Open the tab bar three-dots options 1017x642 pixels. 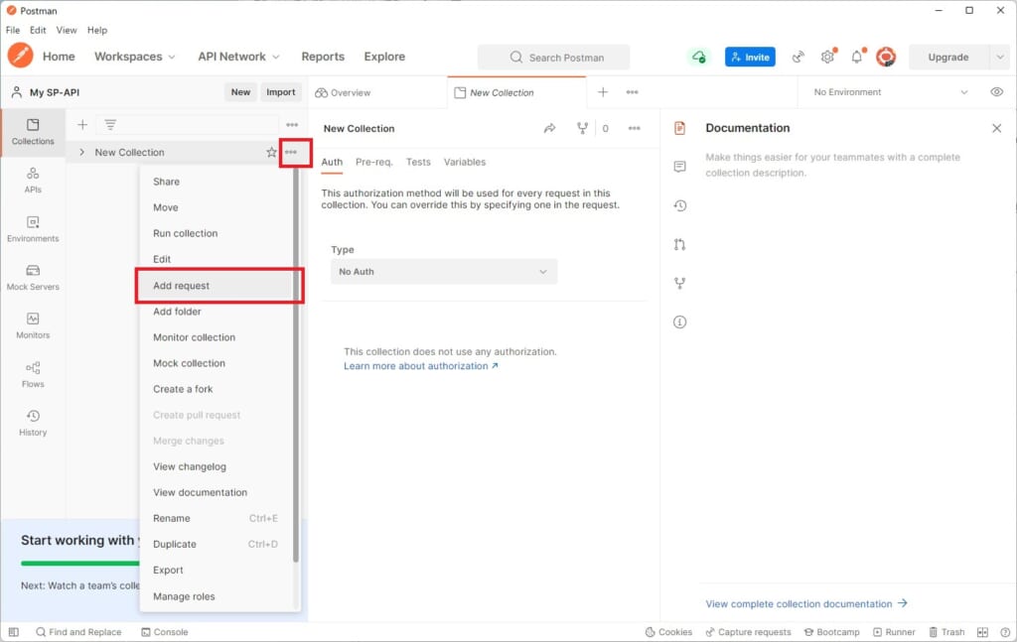tap(632, 92)
